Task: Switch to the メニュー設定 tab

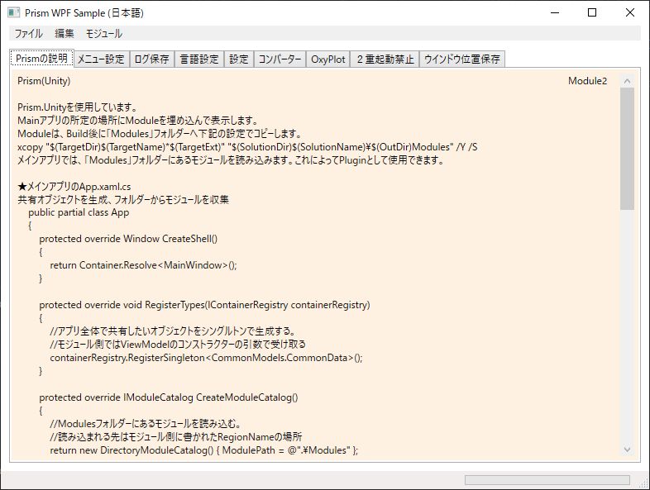Action: click(101, 59)
